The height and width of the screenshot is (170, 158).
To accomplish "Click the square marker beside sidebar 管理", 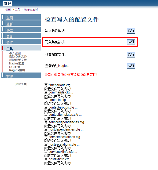I will coord(2,75).
